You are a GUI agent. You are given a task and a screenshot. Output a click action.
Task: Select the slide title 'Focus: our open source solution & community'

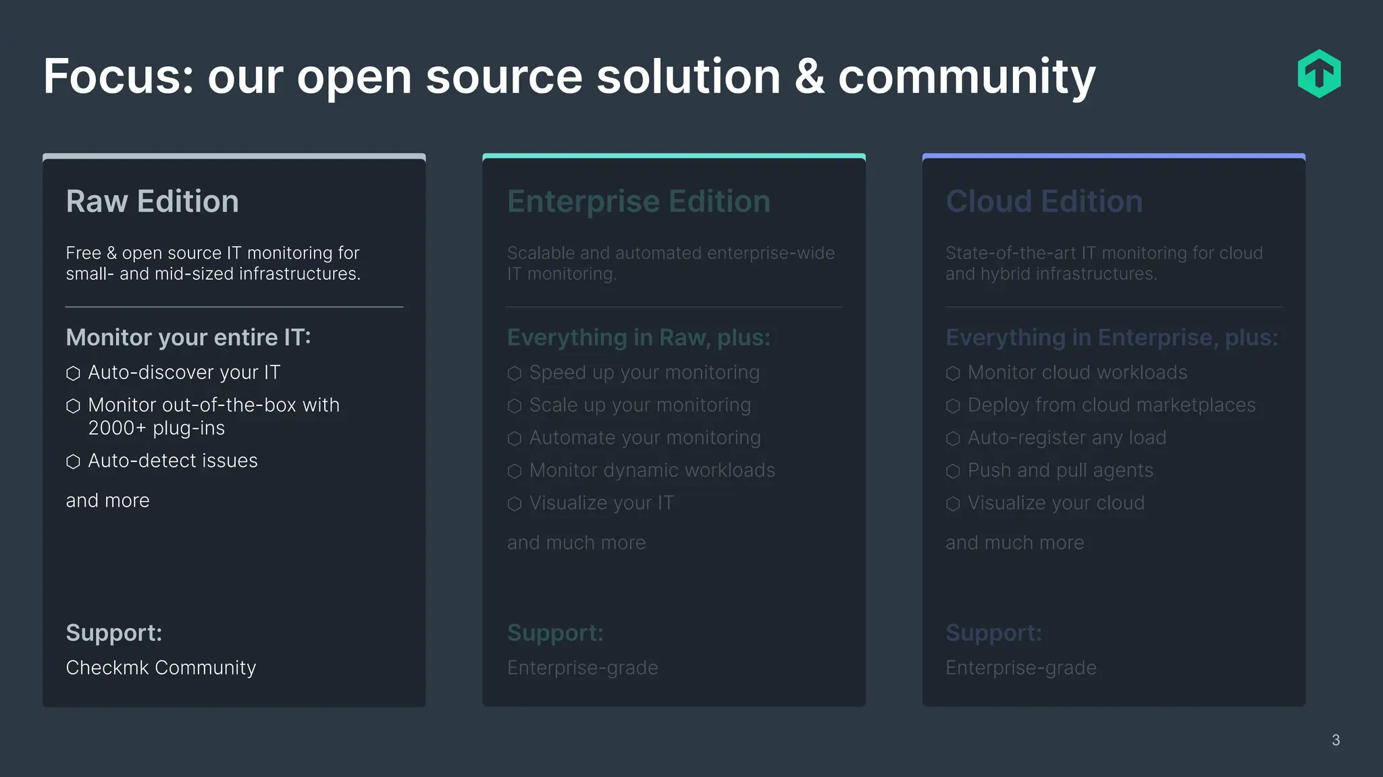tap(569, 77)
